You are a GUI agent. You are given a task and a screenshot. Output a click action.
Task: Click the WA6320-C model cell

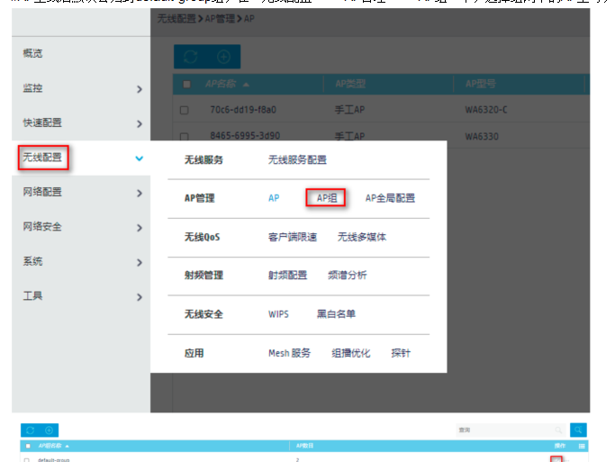(x=486, y=110)
